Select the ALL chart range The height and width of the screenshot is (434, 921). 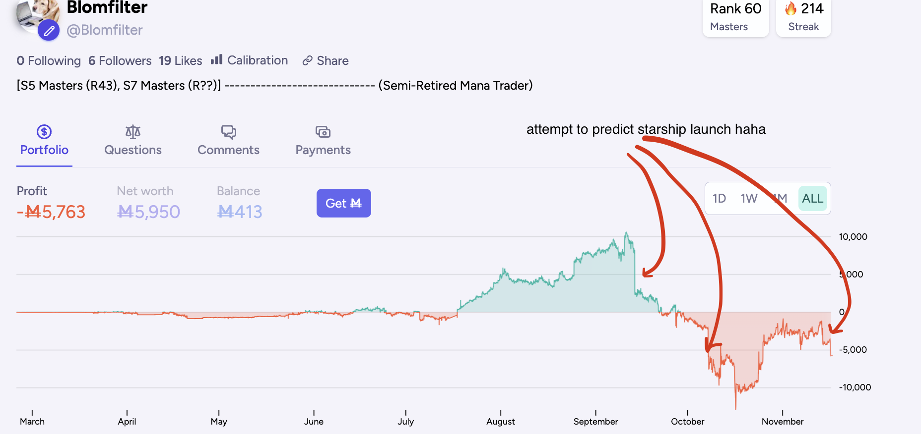812,199
